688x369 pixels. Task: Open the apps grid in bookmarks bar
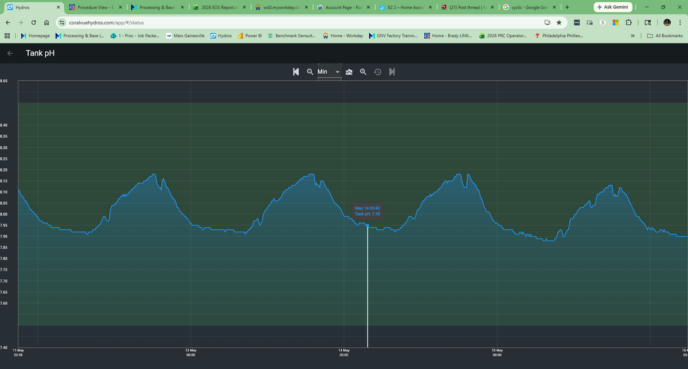(x=7, y=35)
